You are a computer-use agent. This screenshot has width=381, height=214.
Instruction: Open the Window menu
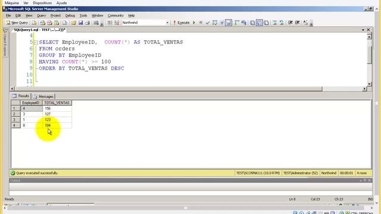point(98,15)
